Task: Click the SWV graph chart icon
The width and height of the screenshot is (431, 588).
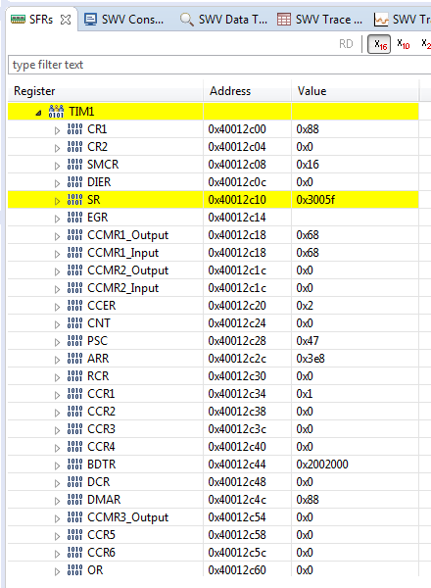Action: pyautogui.click(x=381, y=20)
